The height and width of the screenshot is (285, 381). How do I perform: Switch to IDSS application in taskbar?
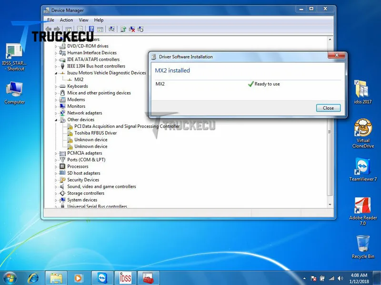(x=125, y=278)
